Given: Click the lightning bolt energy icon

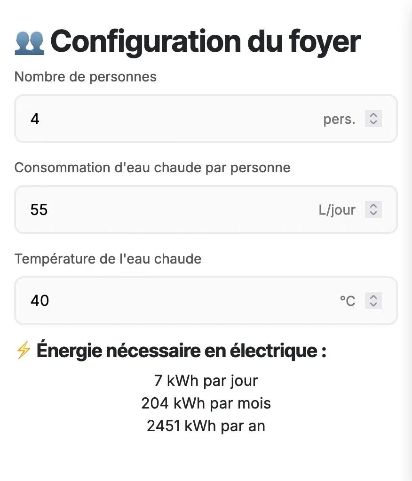Looking at the screenshot, I should 24,350.
